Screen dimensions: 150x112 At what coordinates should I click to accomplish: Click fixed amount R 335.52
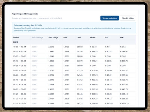click(94, 52)
